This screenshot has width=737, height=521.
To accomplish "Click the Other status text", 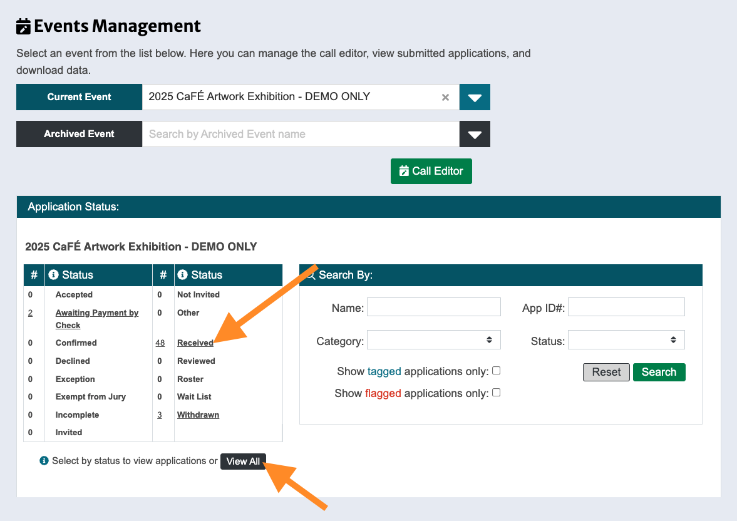I will tap(188, 312).
